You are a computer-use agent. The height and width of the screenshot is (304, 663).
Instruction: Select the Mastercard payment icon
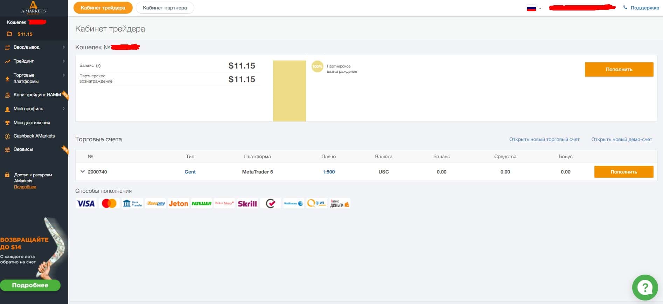pos(109,204)
